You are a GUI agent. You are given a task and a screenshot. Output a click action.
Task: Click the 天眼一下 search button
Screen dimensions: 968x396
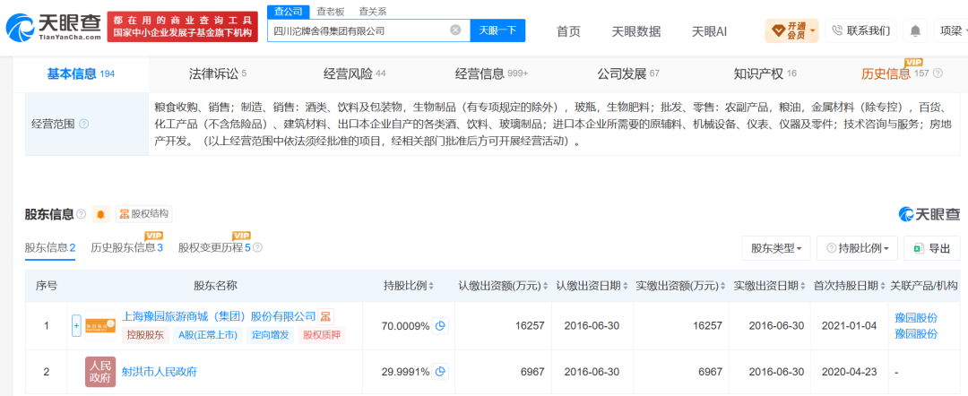click(x=497, y=30)
